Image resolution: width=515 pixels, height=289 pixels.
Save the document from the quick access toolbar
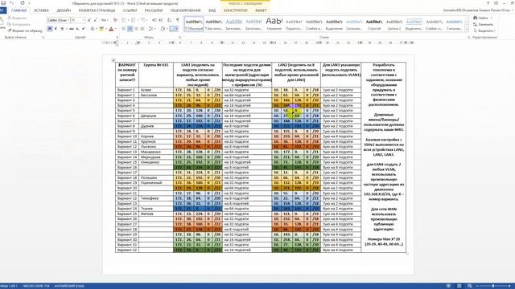click(x=3, y=3)
